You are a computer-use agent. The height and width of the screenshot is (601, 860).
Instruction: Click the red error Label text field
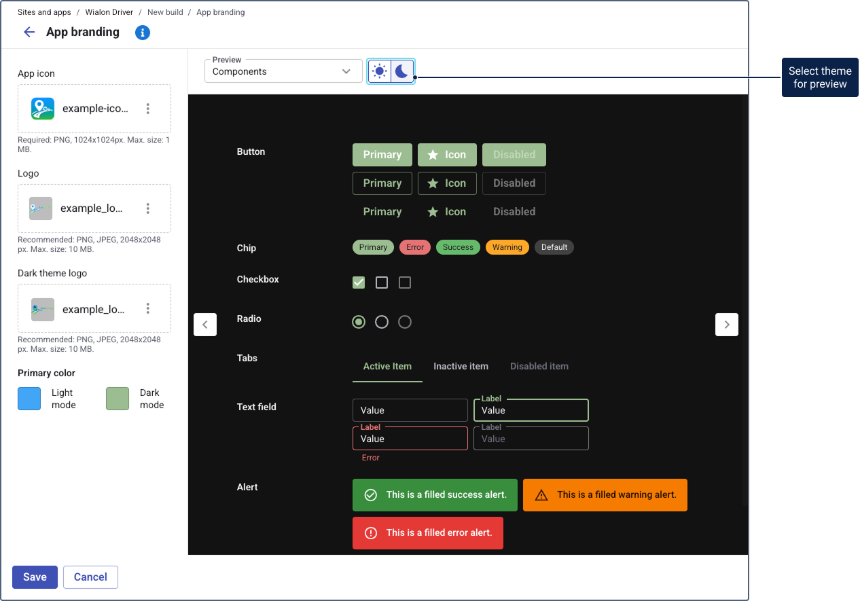pyautogui.click(x=410, y=439)
